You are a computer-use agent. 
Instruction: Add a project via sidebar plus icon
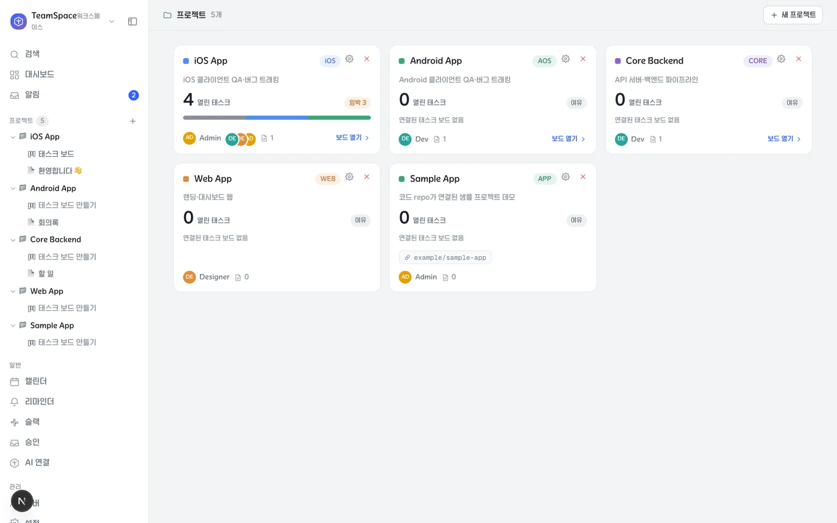click(x=133, y=121)
